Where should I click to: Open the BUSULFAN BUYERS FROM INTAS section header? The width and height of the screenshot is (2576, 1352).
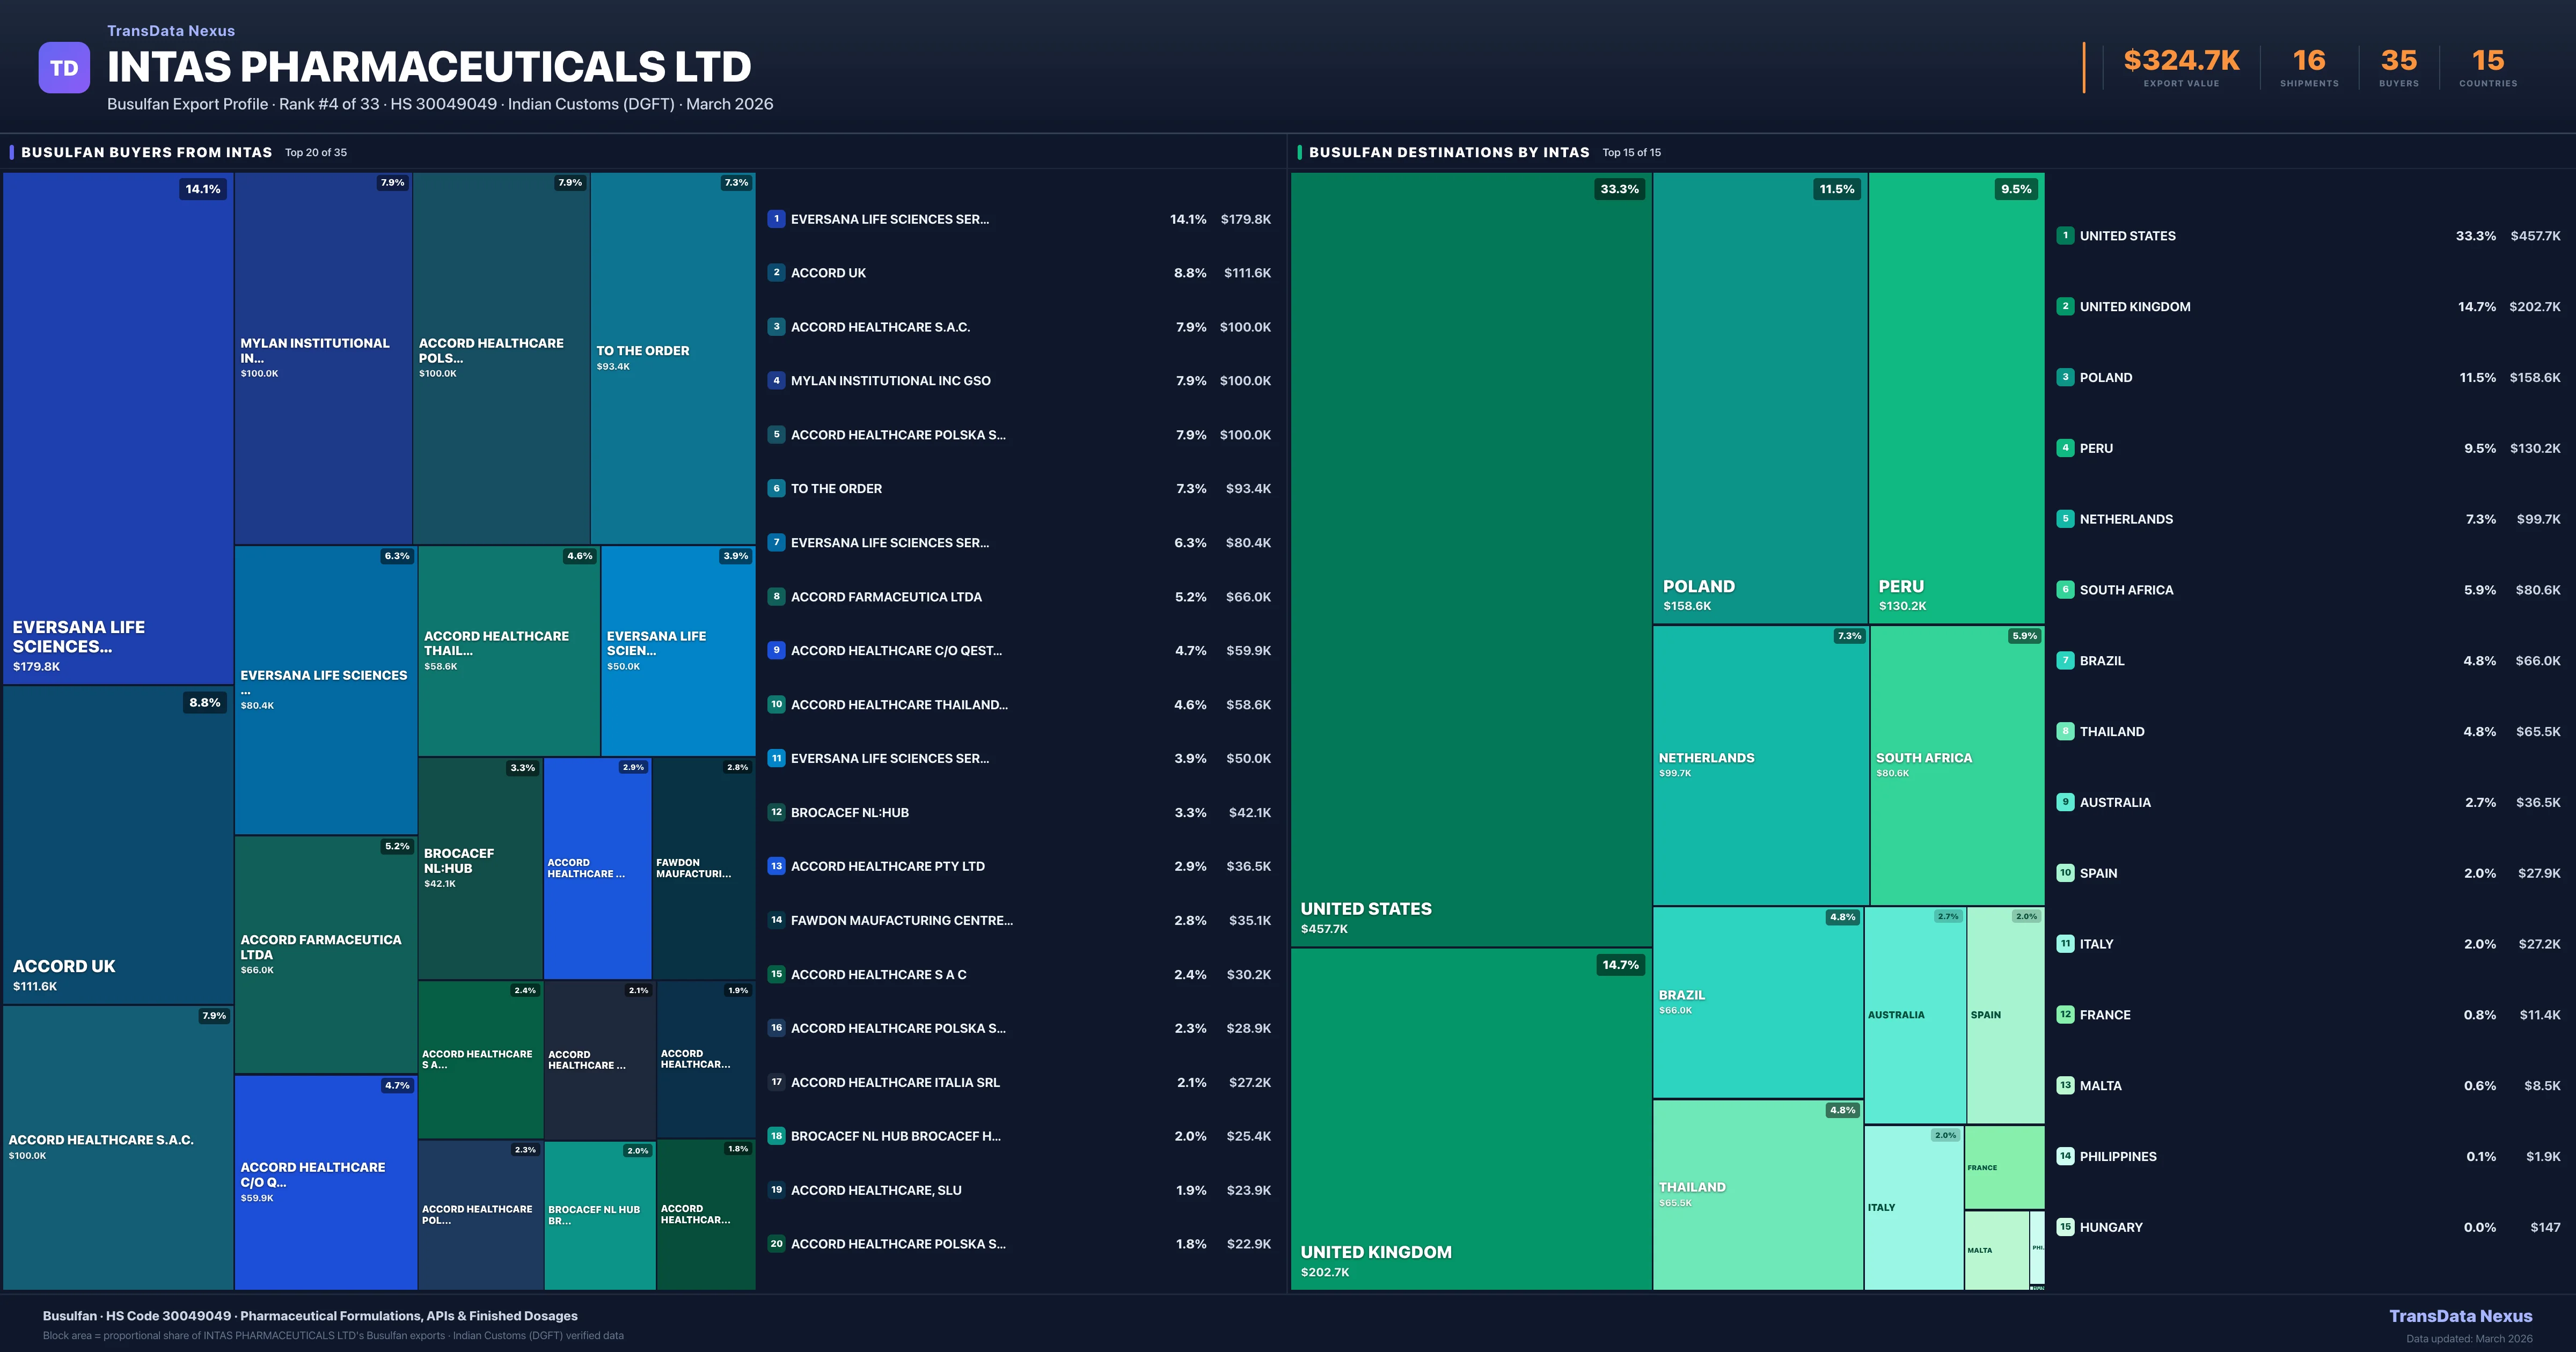pyautogui.click(x=147, y=152)
